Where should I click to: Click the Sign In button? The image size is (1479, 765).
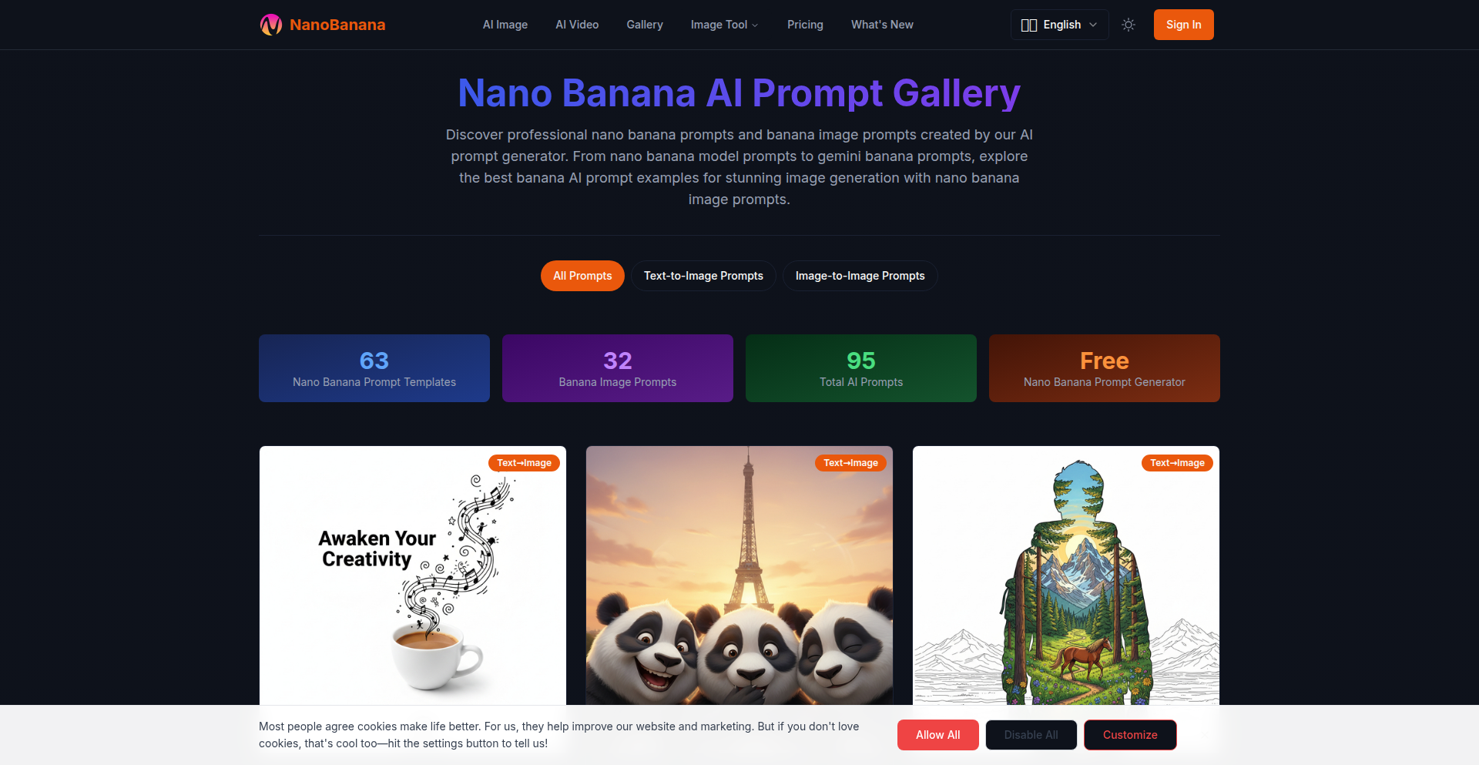point(1183,25)
